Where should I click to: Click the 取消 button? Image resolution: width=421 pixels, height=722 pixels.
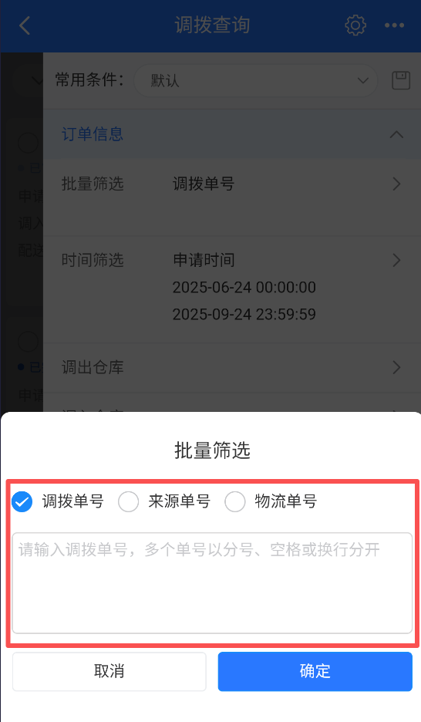109,671
